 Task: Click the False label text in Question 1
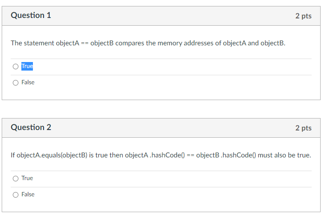click(x=28, y=83)
